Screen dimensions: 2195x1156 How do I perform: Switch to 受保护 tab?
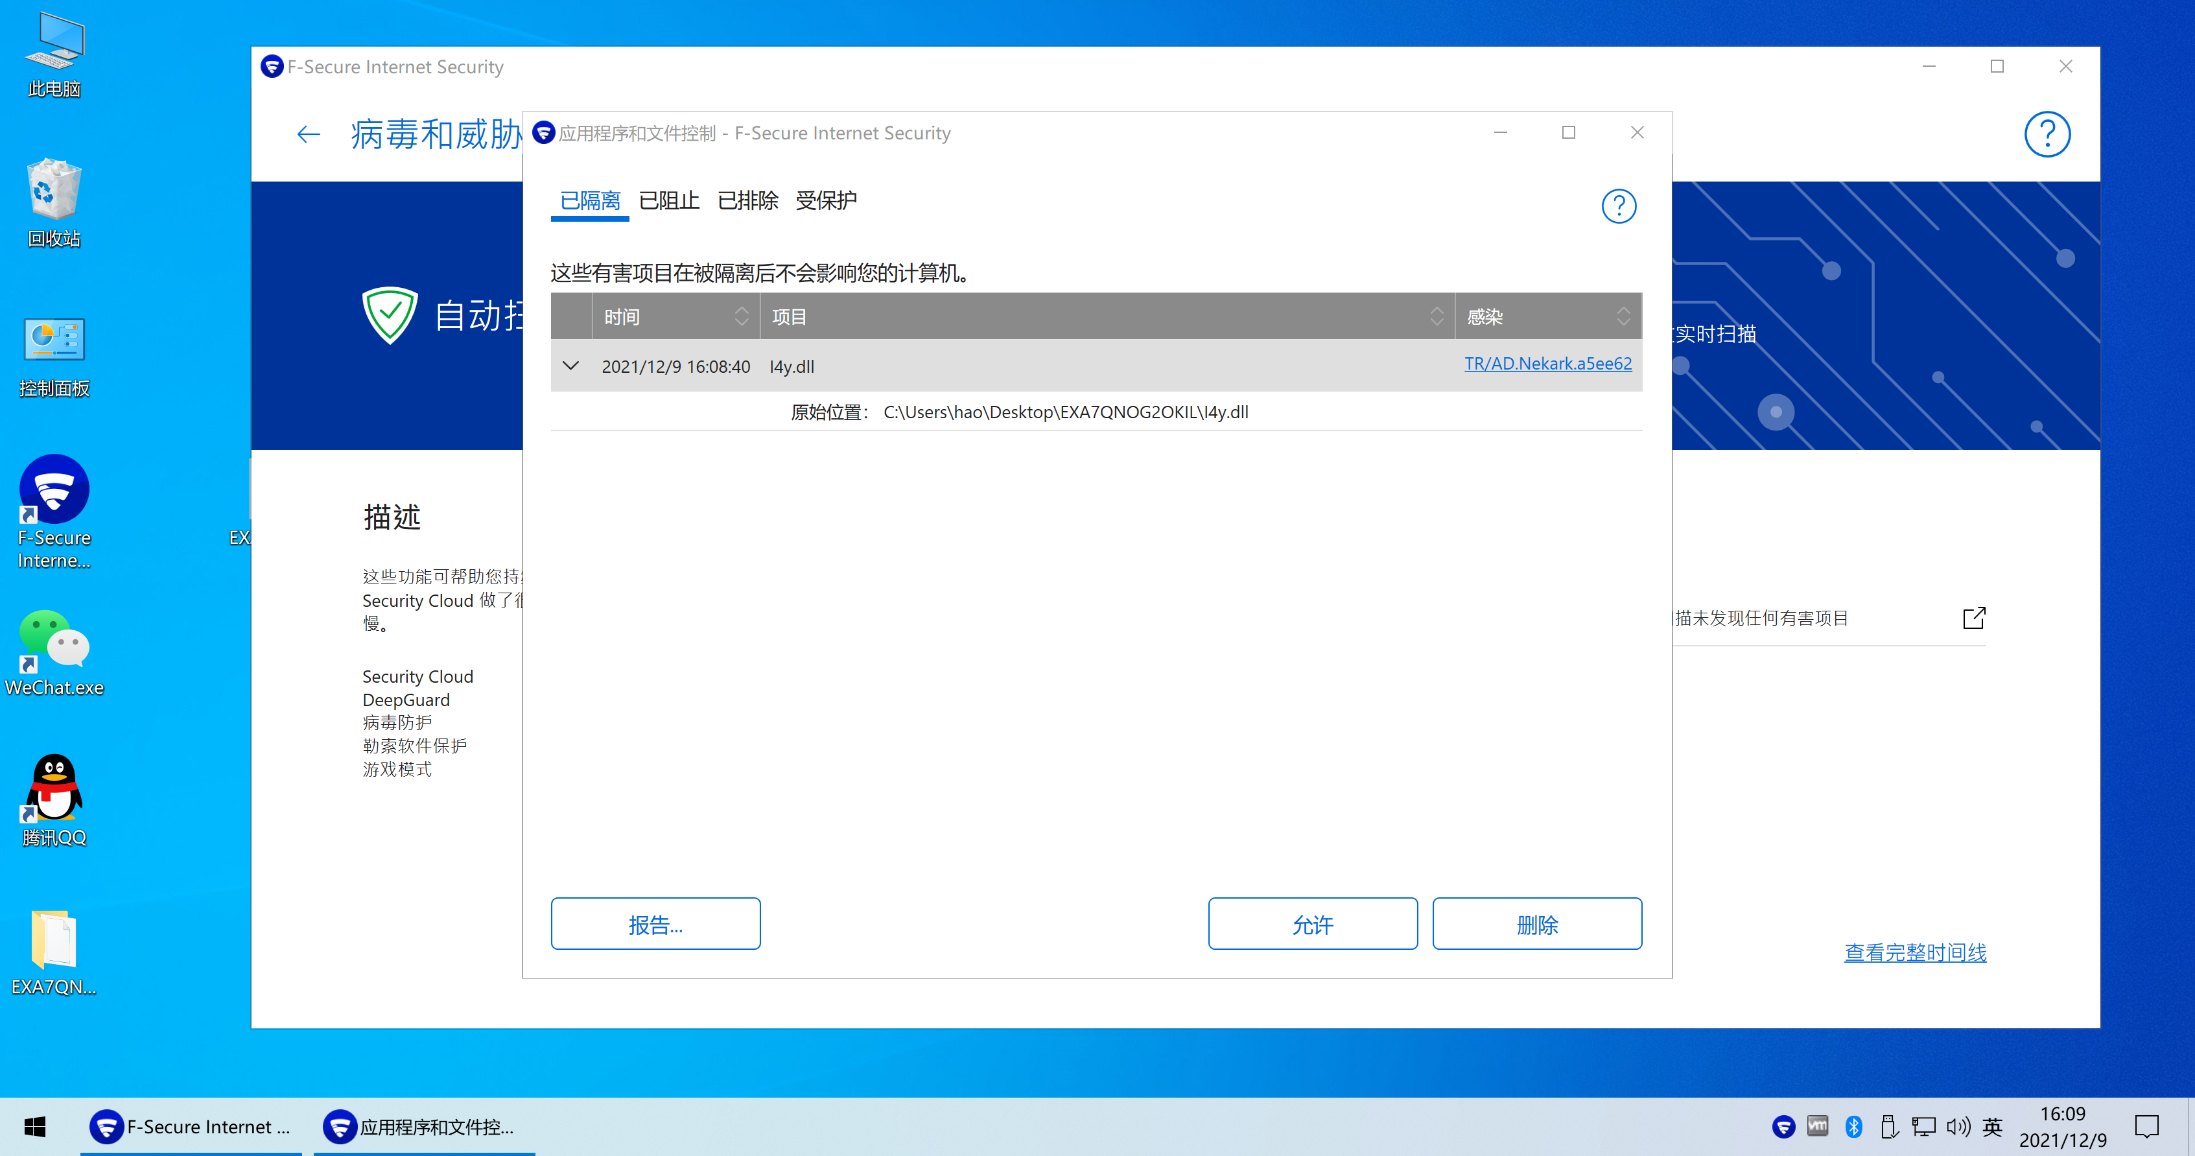826,201
